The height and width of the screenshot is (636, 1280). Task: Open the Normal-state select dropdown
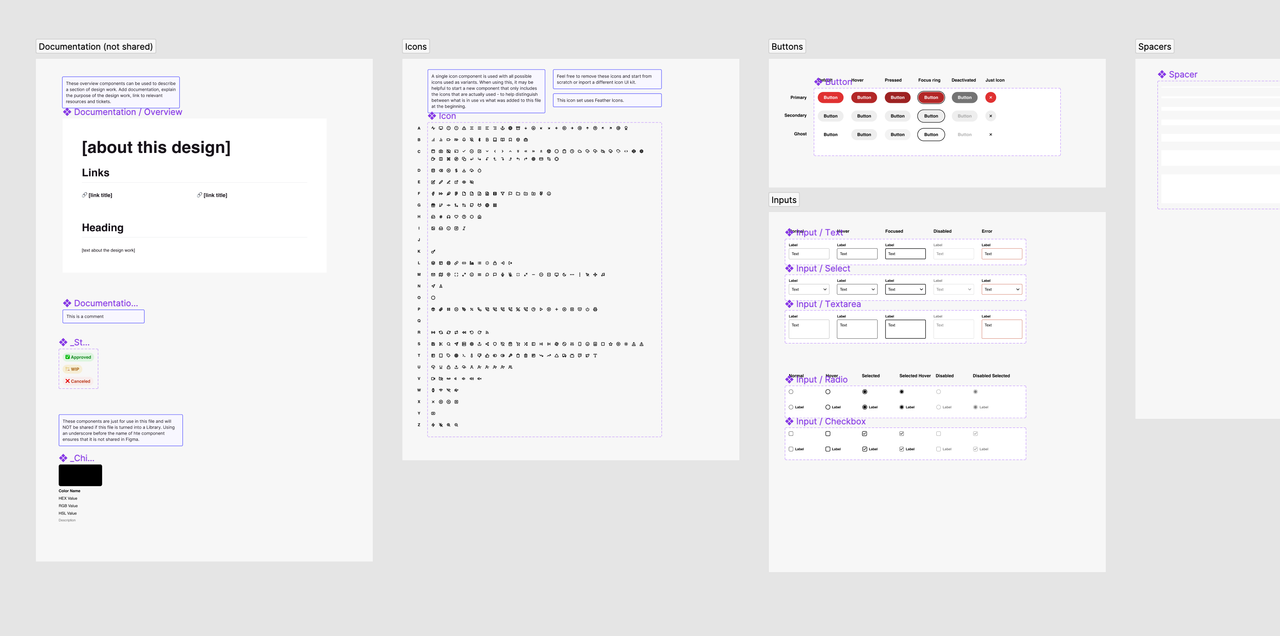tap(809, 289)
